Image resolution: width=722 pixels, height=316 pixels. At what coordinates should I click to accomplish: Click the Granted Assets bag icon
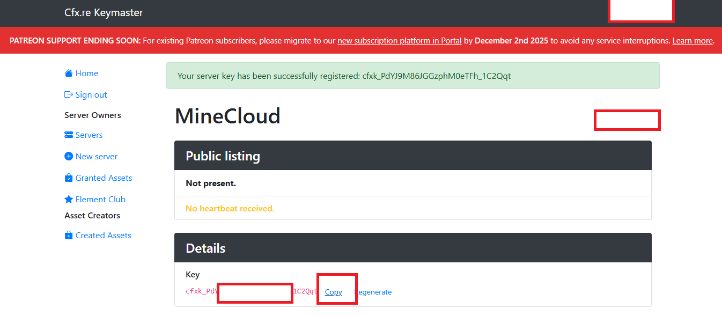coord(69,178)
